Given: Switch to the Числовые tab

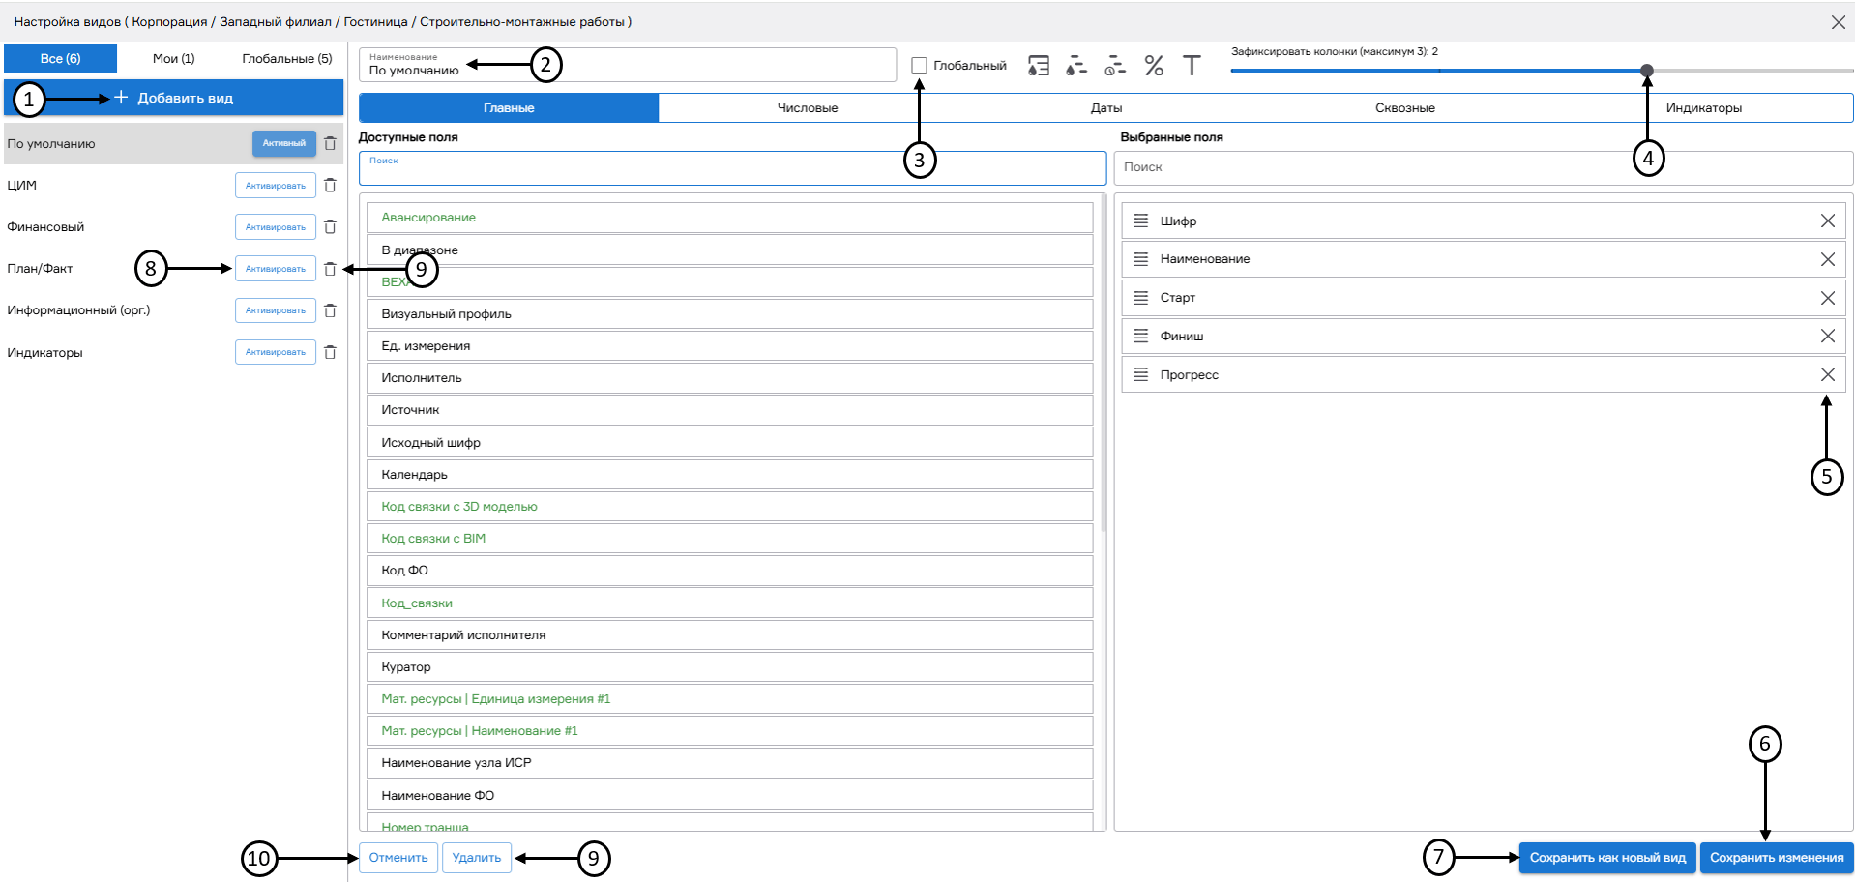Looking at the screenshot, I should click(x=808, y=108).
